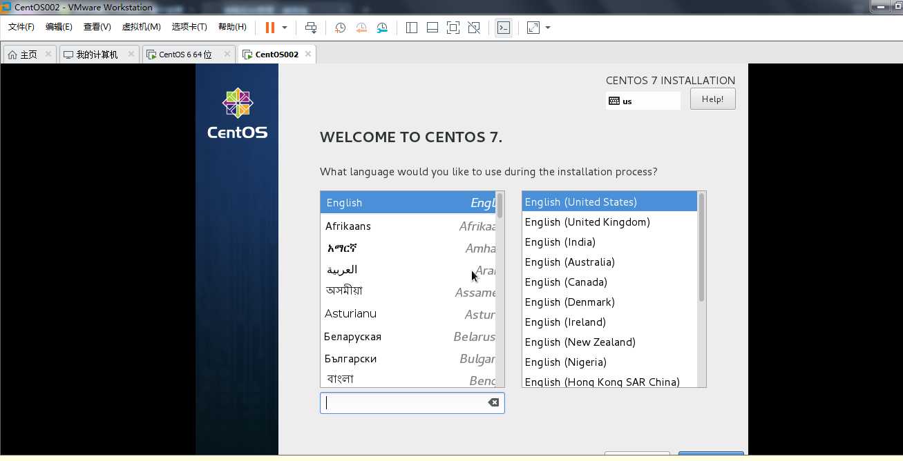This screenshot has height=461, width=903.
Task: Click the CentOS logo in sidebar
Action: 237,113
